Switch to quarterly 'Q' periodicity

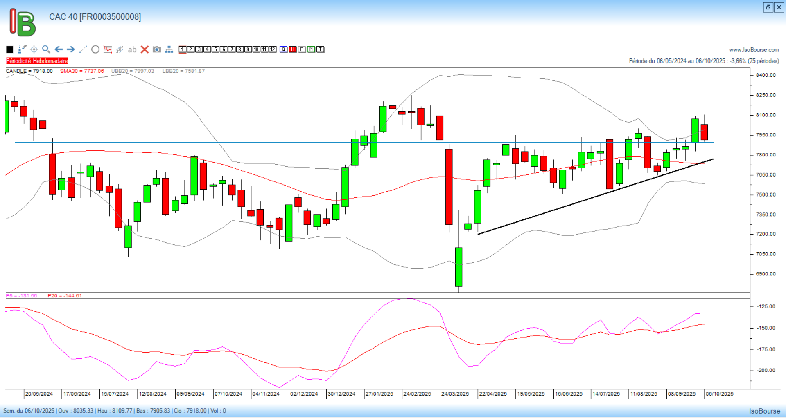283,49
